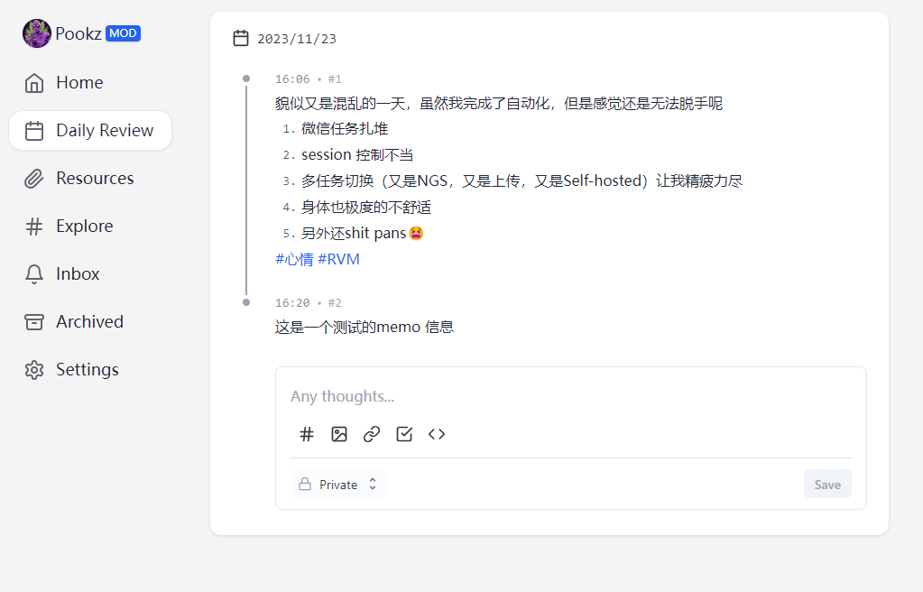Click the #RVM tag link
The width and height of the screenshot is (923, 592).
pos(339,259)
